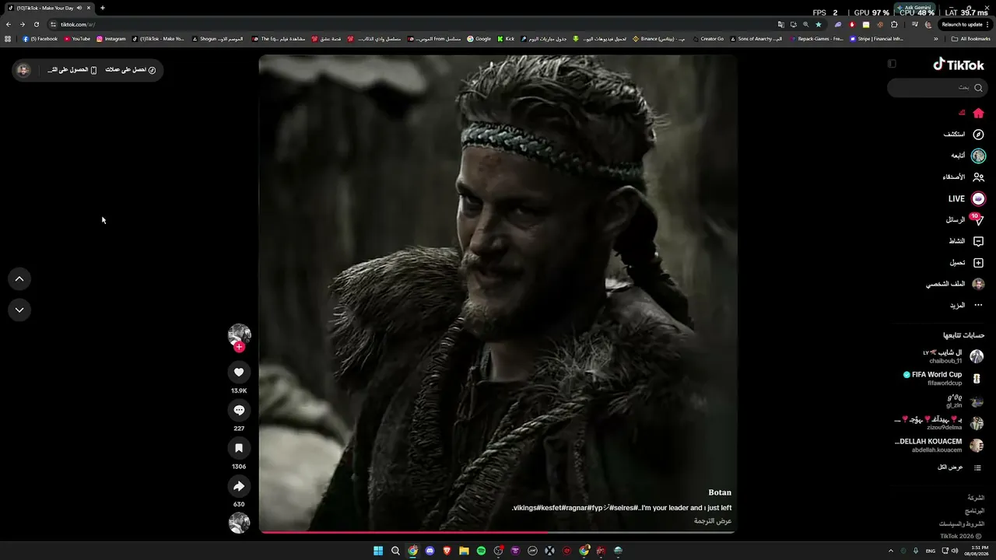Viewport: 996px width, 560px height.
Task: Open the Terms and Policies footer link
Action: click(962, 524)
